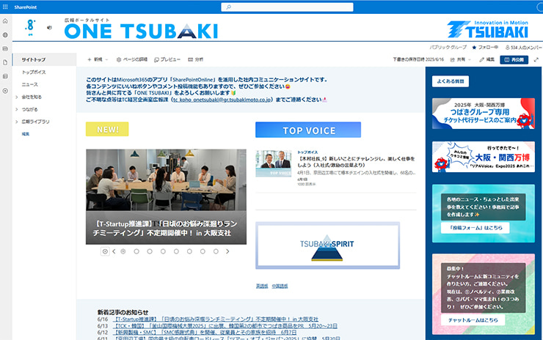The width and height of the screenshot is (543, 340).
Task: Click the home icon in left rail
Action: click(5, 21)
